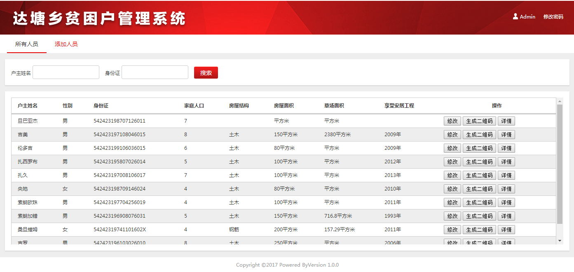Click the table scrollbar up arrow
This screenshot has width=574, height=272.
(560, 101)
